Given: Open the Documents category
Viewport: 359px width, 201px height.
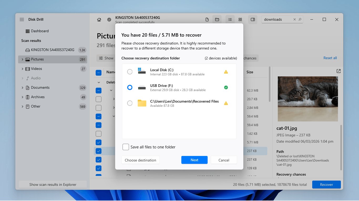Looking at the screenshot, I should tap(53, 88).
